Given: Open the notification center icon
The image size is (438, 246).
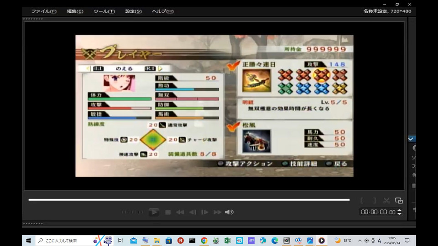Looking at the screenshot, I should click(407, 241).
